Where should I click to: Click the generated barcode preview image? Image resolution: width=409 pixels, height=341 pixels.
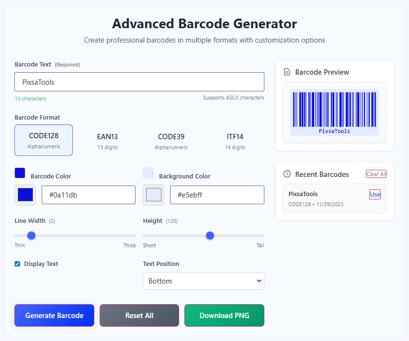click(334, 112)
